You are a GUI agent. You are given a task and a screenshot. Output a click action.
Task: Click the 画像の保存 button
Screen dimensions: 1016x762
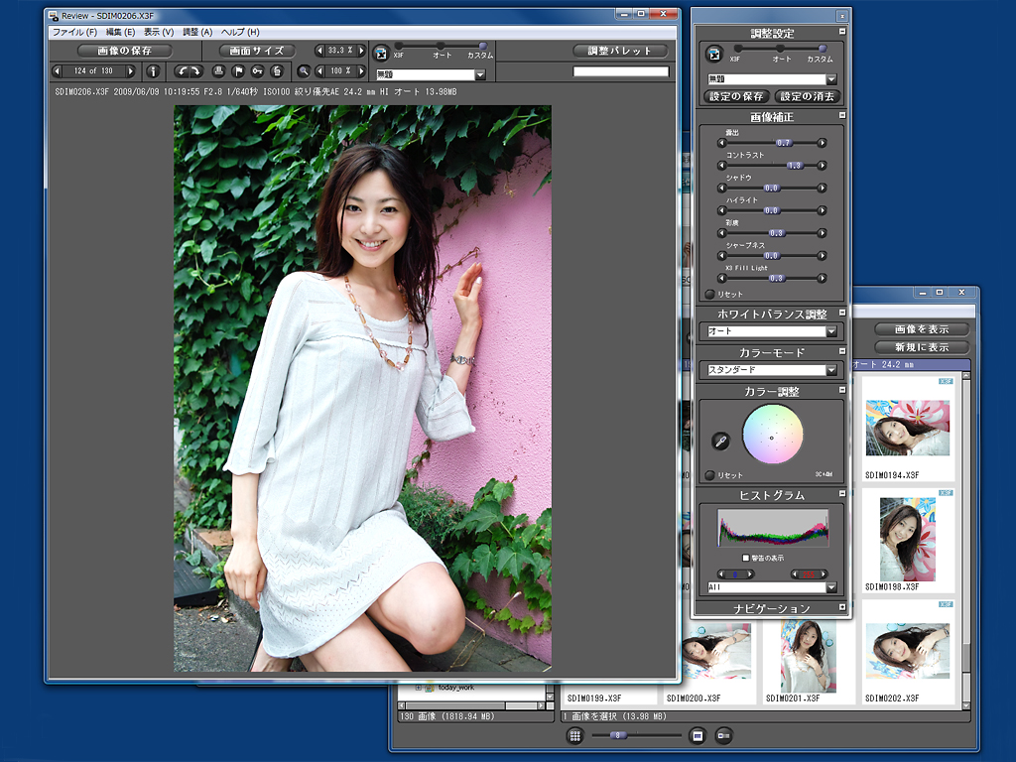(x=125, y=51)
